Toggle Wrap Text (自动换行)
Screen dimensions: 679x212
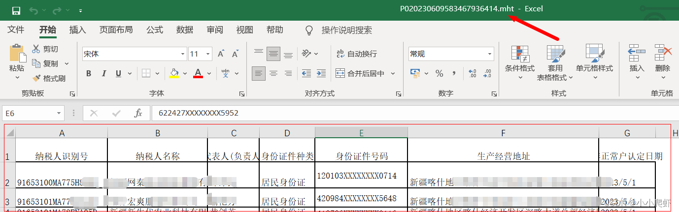click(x=356, y=54)
